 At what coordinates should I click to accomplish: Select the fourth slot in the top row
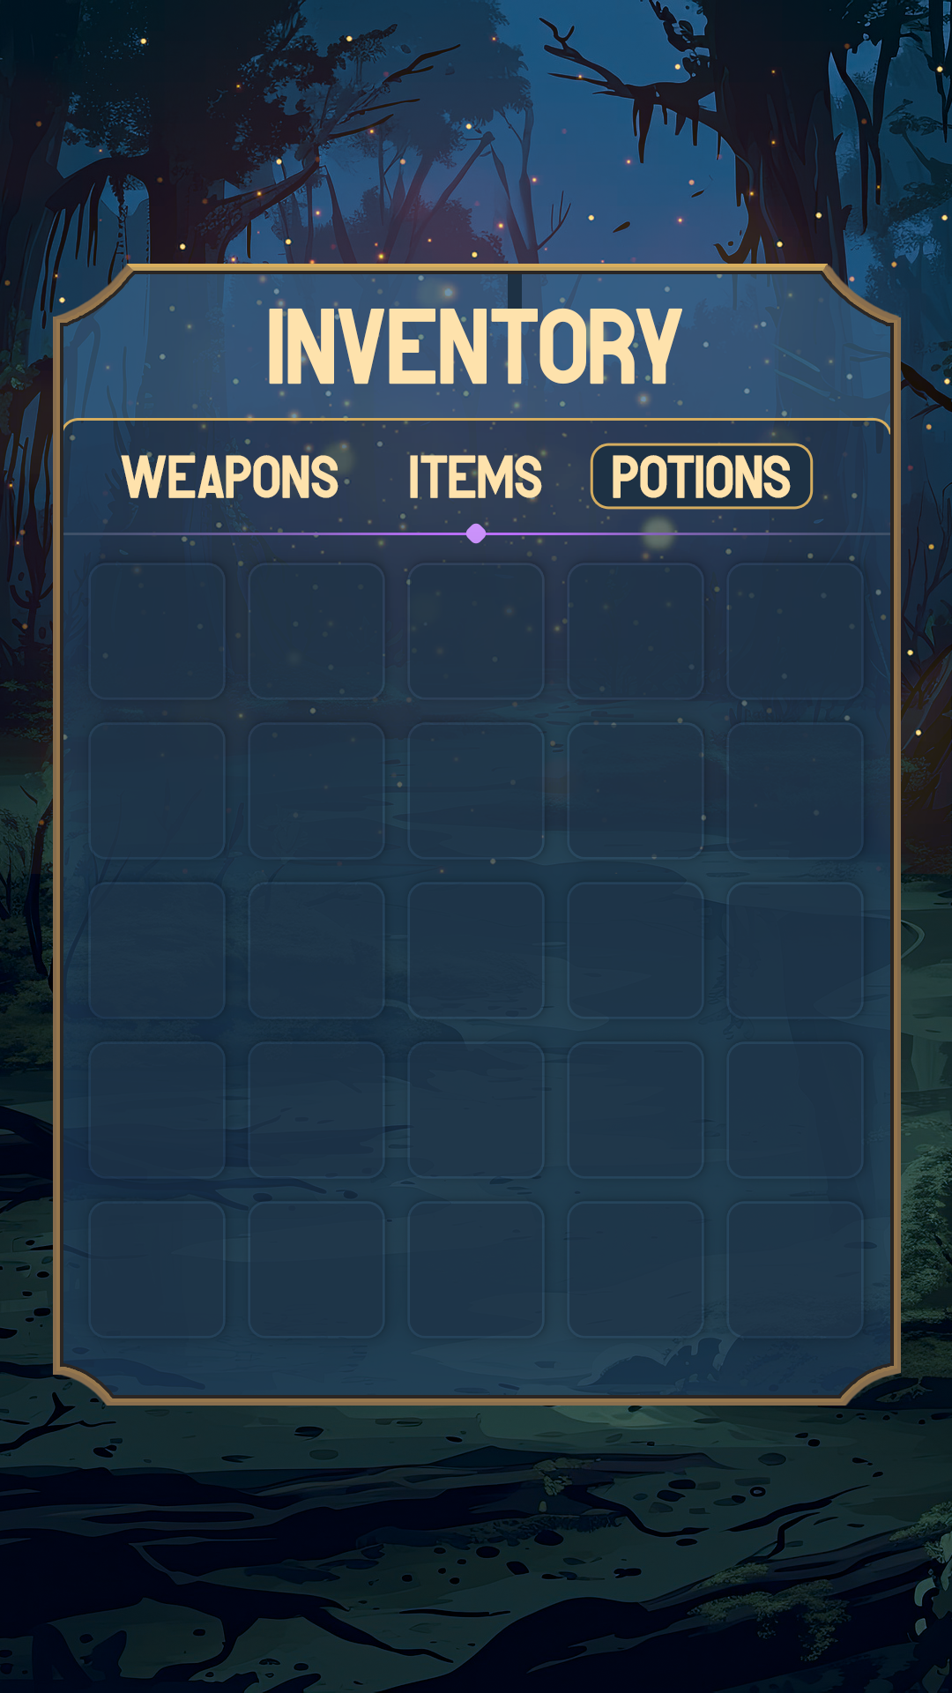pyautogui.click(x=636, y=631)
